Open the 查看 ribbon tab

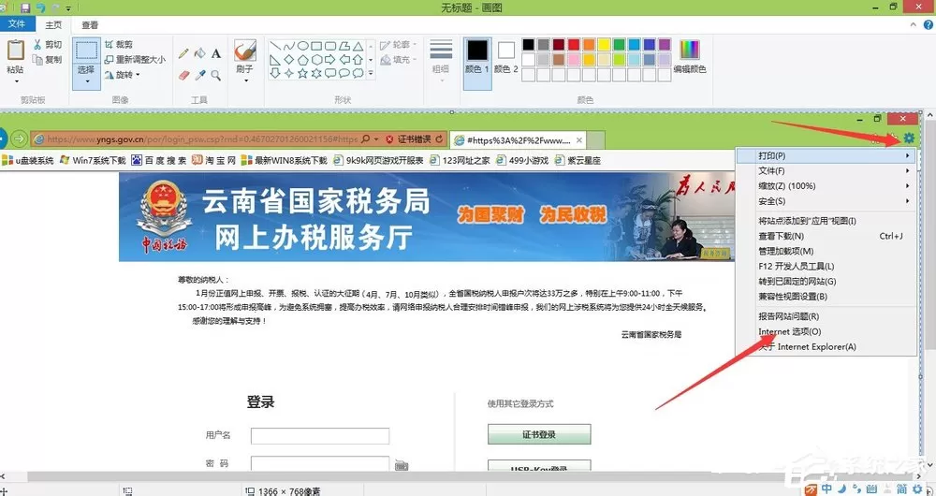click(90, 25)
